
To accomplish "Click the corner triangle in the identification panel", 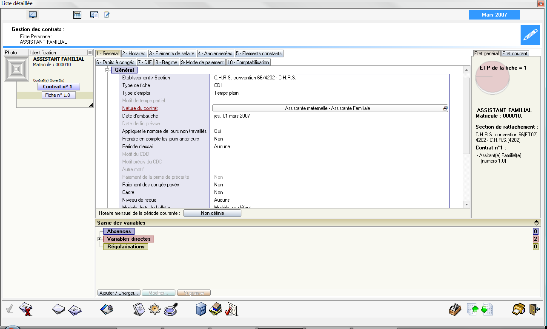I will tap(91, 105).
